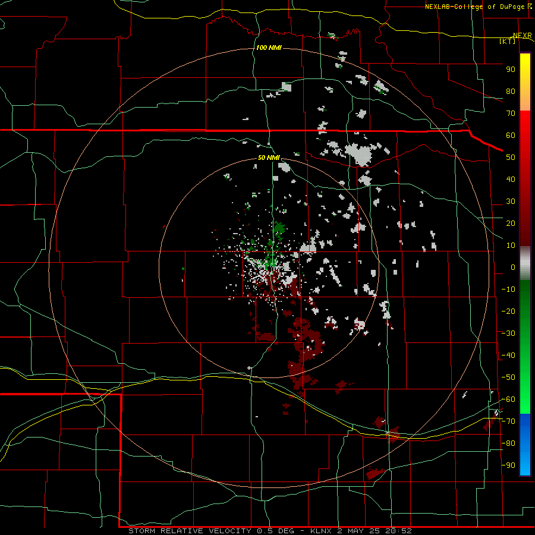This screenshot has width=535, height=535.
Task: Select the 30 value on velocity scale
Action: coord(511,202)
